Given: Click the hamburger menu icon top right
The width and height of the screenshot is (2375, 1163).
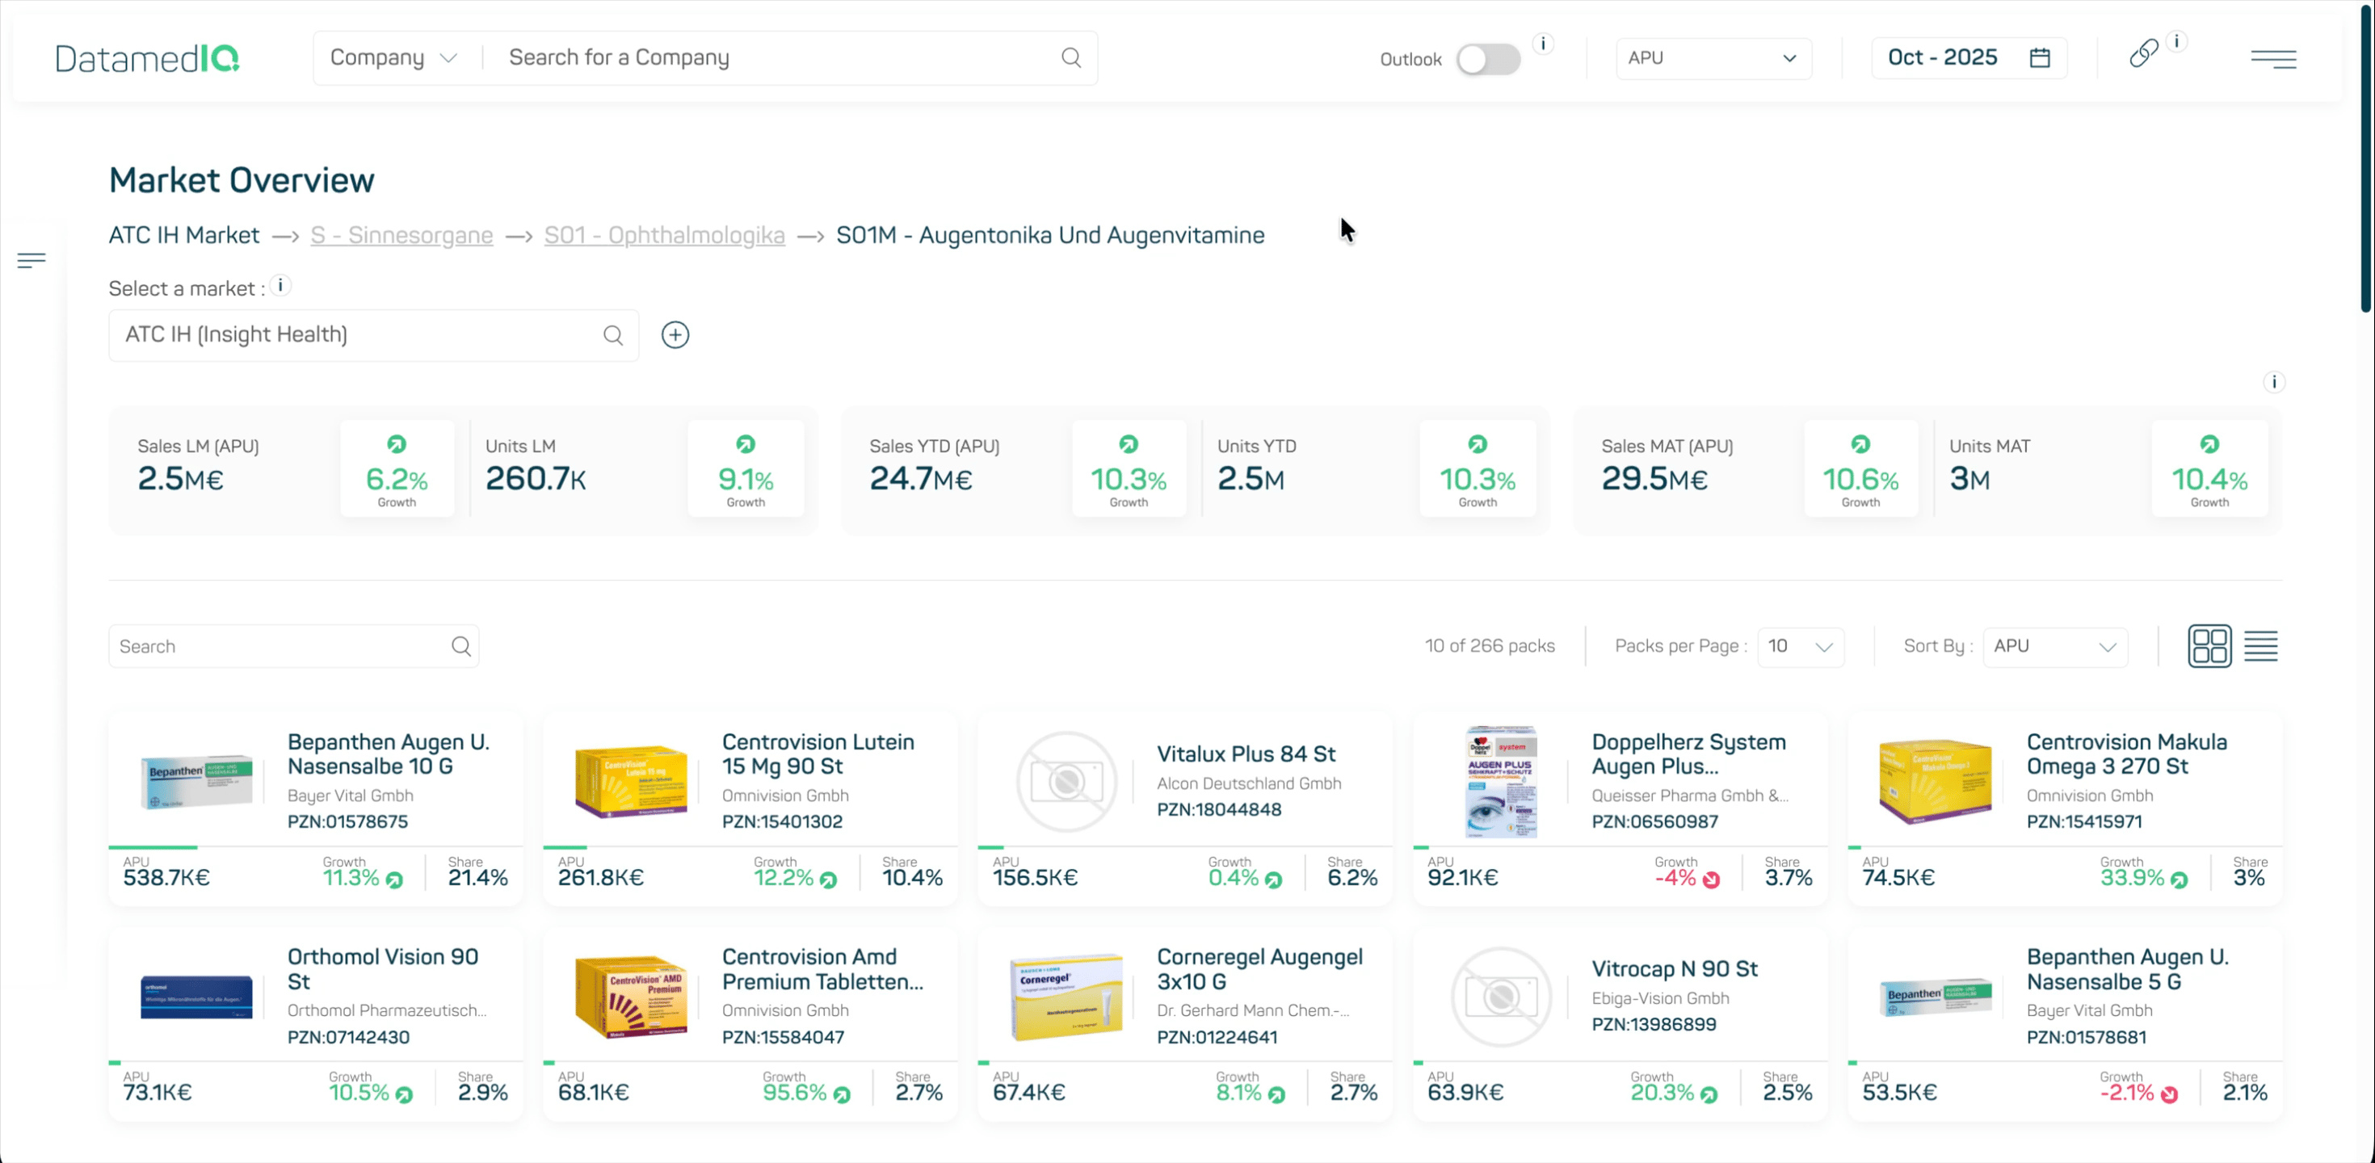Looking at the screenshot, I should tap(2272, 59).
